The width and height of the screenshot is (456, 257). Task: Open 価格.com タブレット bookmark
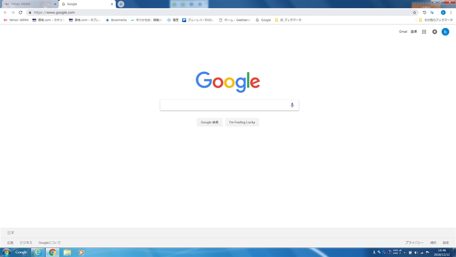click(85, 20)
